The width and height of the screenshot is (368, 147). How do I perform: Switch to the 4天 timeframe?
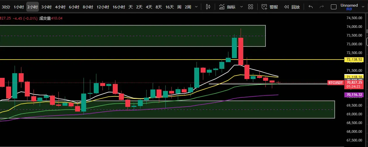[x=149, y=7]
